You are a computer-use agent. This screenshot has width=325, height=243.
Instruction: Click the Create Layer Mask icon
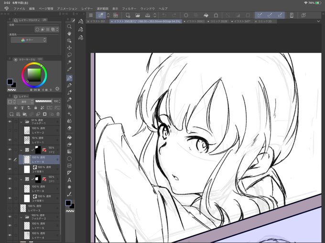tap(44, 114)
